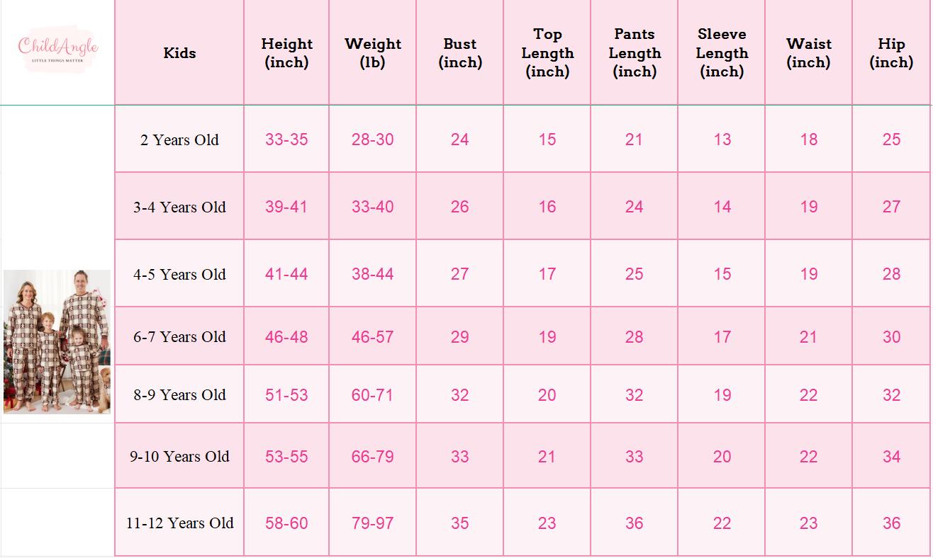Select the Kids column header
Screen dimensions: 933x558
point(179,53)
